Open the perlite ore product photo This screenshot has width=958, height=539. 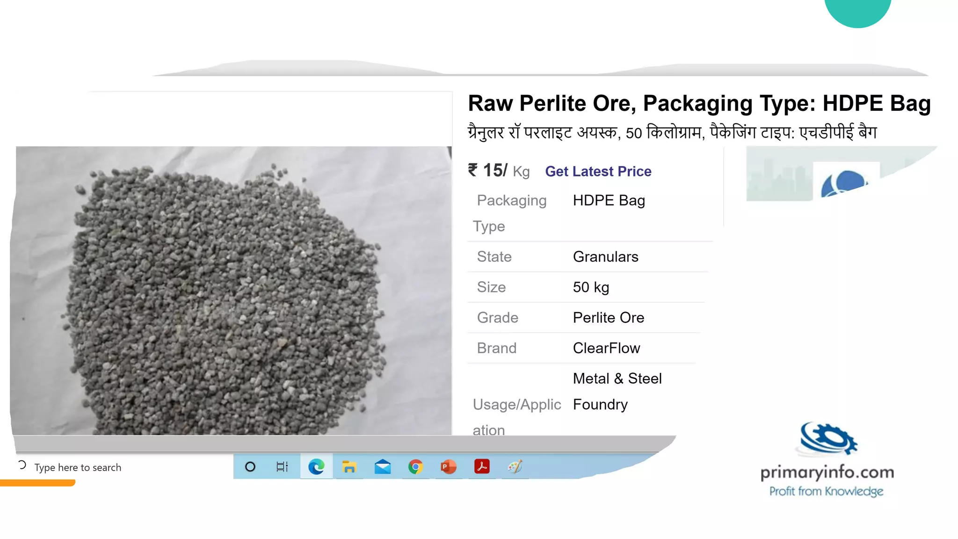coord(231,291)
